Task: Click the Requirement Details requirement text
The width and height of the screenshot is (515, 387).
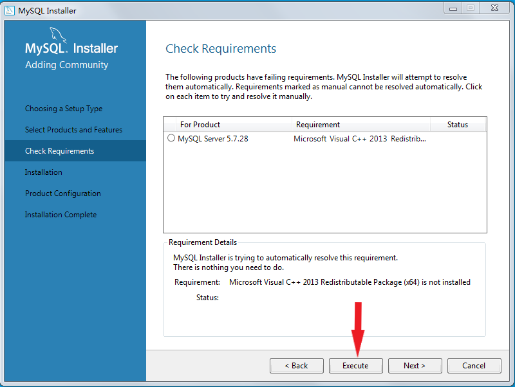Action: [x=350, y=282]
